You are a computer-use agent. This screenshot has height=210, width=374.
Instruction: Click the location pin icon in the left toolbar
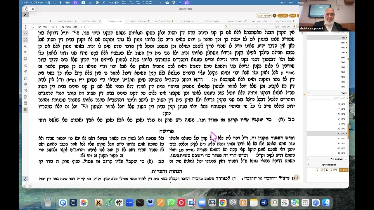(x=25, y=85)
